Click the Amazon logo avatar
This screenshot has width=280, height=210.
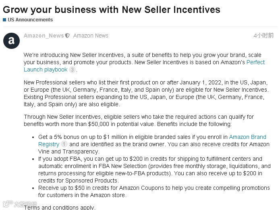point(11,40)
